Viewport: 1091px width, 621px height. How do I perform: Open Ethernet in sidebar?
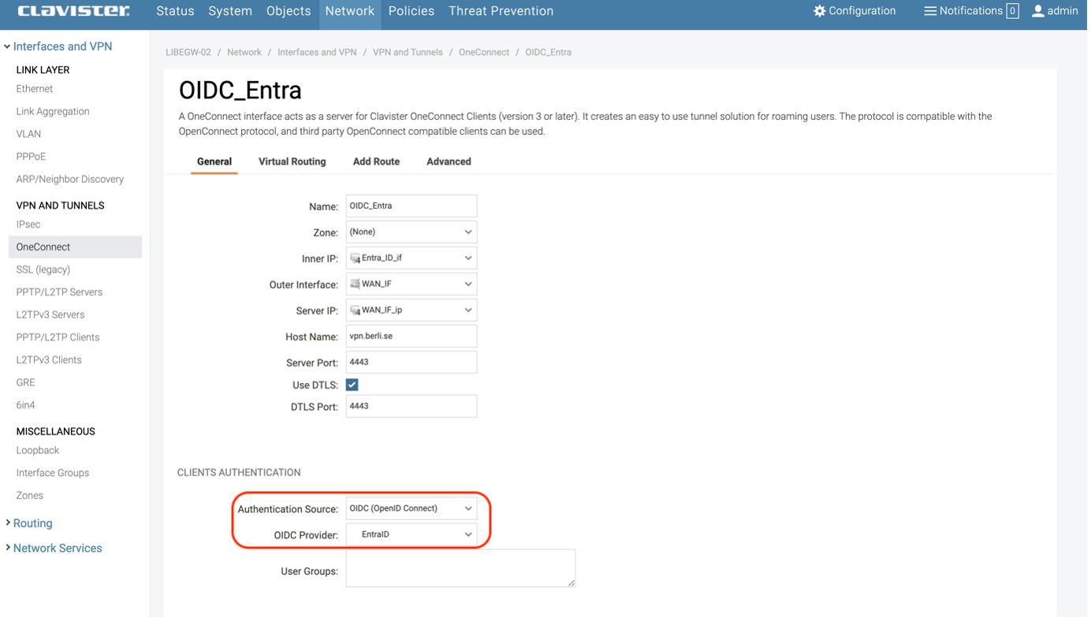[35, 89]
